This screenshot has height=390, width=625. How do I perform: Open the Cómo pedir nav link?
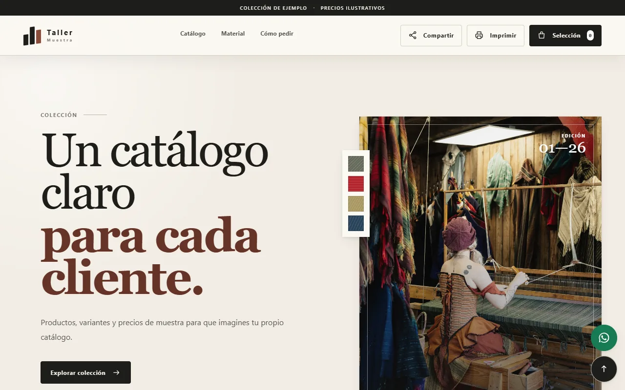[277, 34]
